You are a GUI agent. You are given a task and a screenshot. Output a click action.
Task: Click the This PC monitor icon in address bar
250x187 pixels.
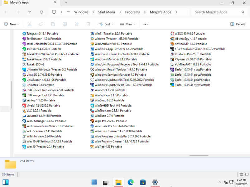pyautogui.click(x=54, y=12)
